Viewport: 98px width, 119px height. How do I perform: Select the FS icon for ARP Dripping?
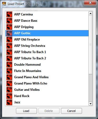point(9,27)
